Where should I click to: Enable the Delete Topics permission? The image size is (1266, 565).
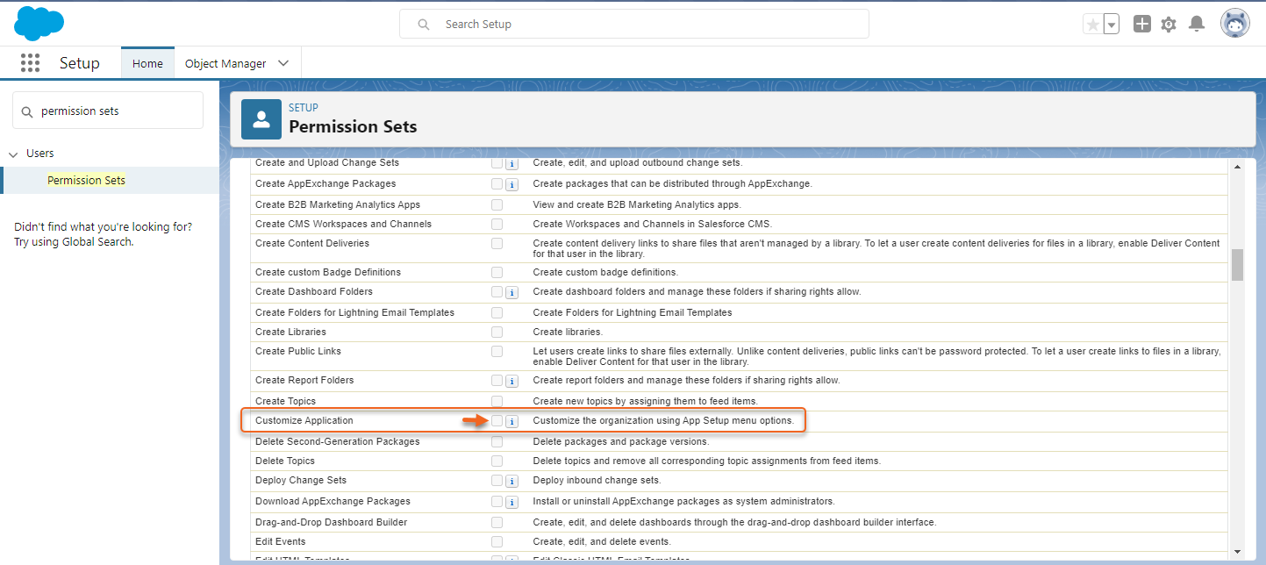point(497,461)
